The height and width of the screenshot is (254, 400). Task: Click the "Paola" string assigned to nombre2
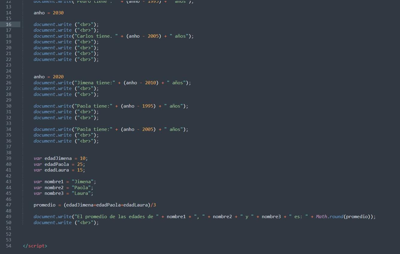point(81,188)
